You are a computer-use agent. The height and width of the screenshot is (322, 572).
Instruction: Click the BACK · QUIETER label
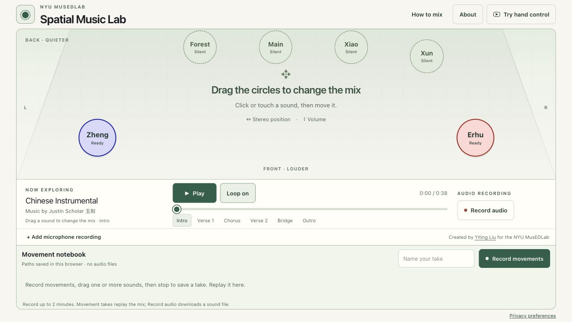(x=47, y=40)
